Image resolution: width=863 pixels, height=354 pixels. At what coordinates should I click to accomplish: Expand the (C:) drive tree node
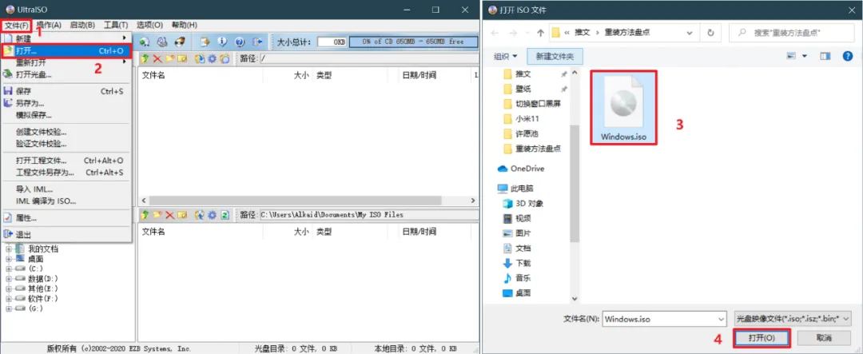click(10, 269)
